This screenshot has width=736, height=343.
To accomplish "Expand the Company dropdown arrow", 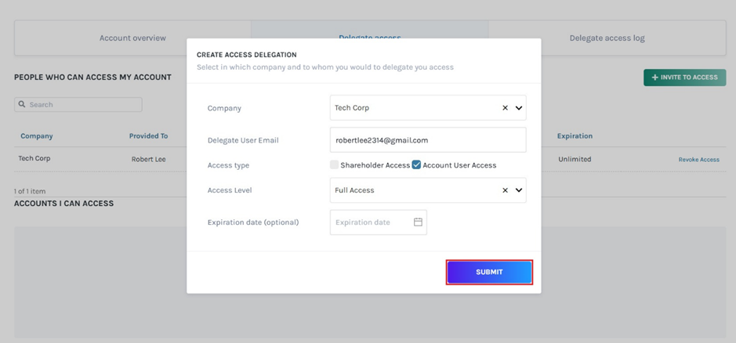I will (519, 108).
